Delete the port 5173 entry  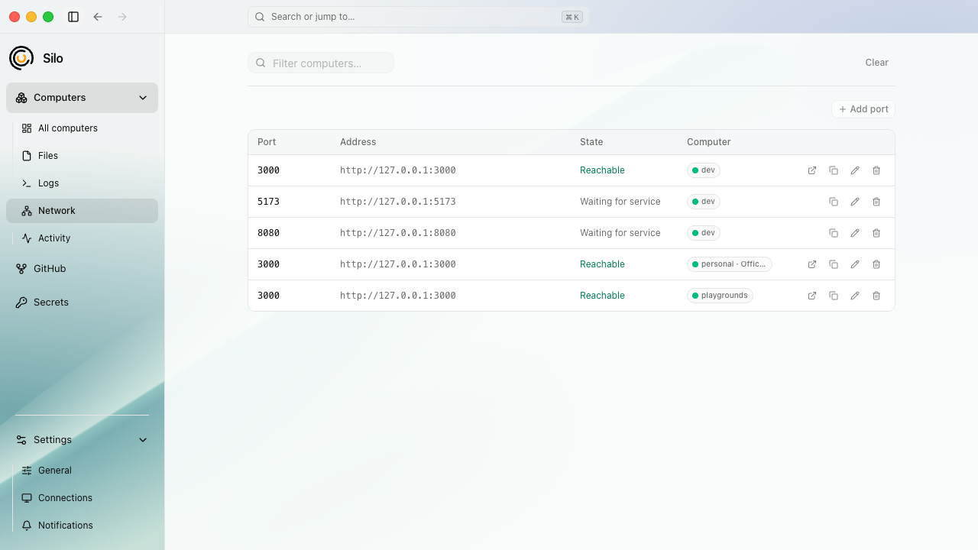tap(876, 202)
